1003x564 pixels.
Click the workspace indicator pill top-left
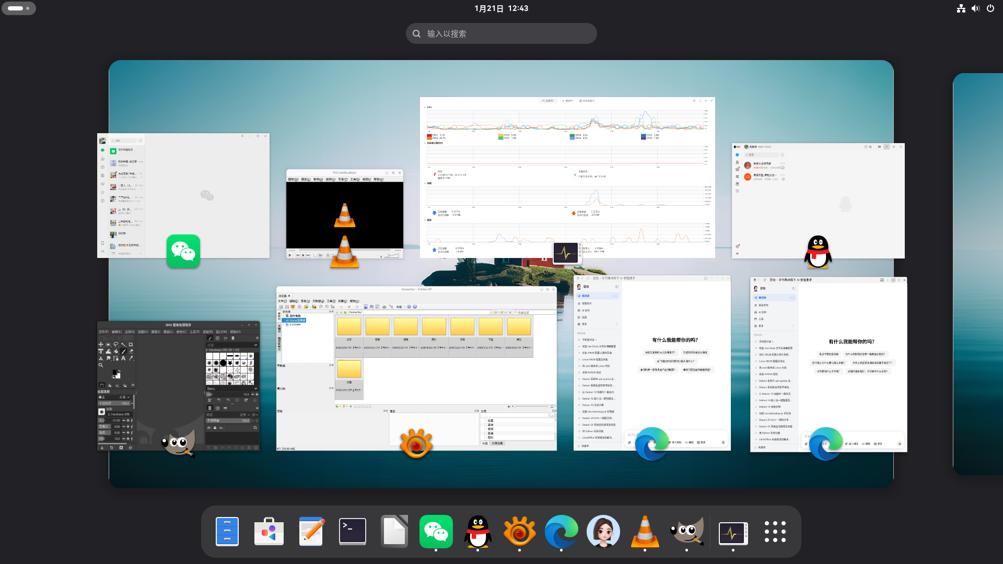click(19, 8)
